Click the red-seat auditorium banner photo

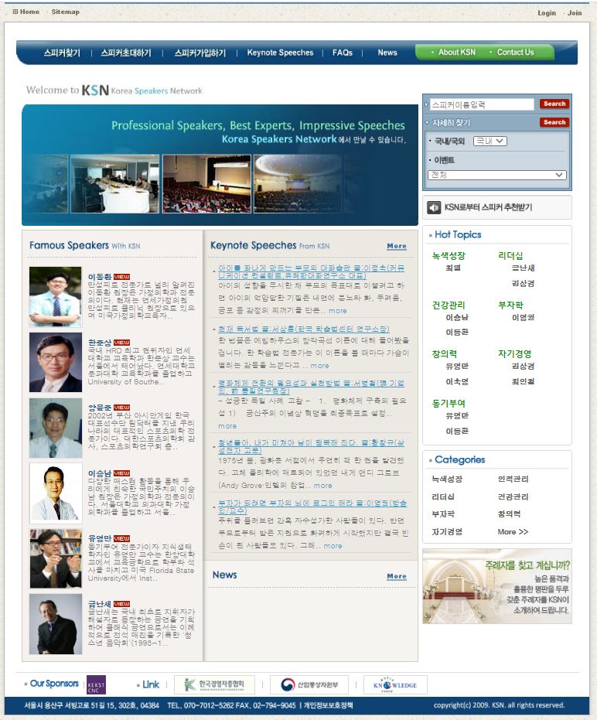point(206,184)
